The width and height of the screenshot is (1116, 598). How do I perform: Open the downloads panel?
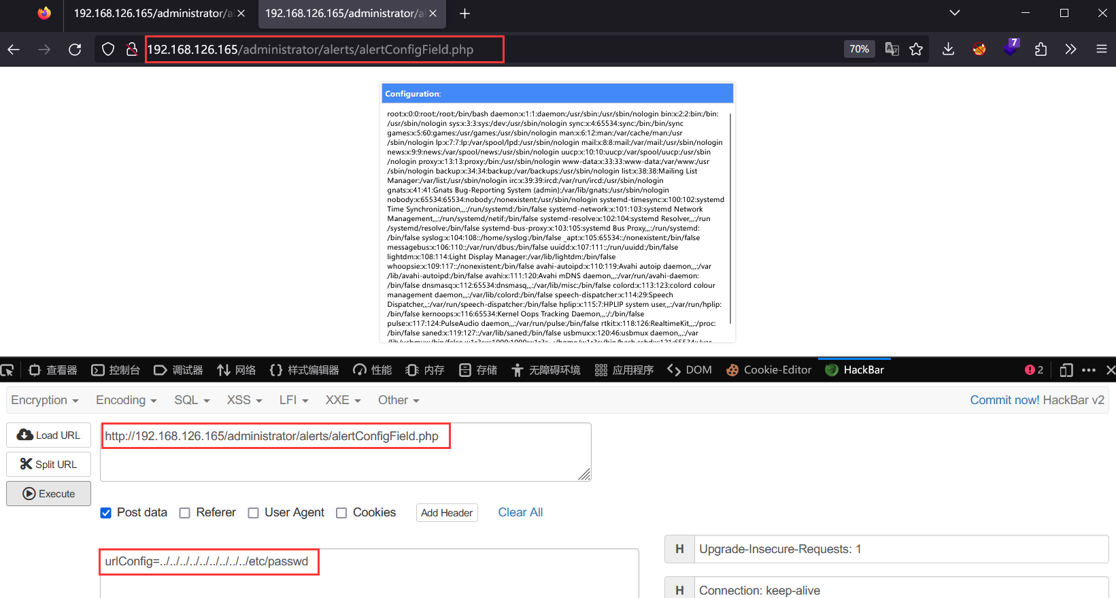(x=948, y=49)
